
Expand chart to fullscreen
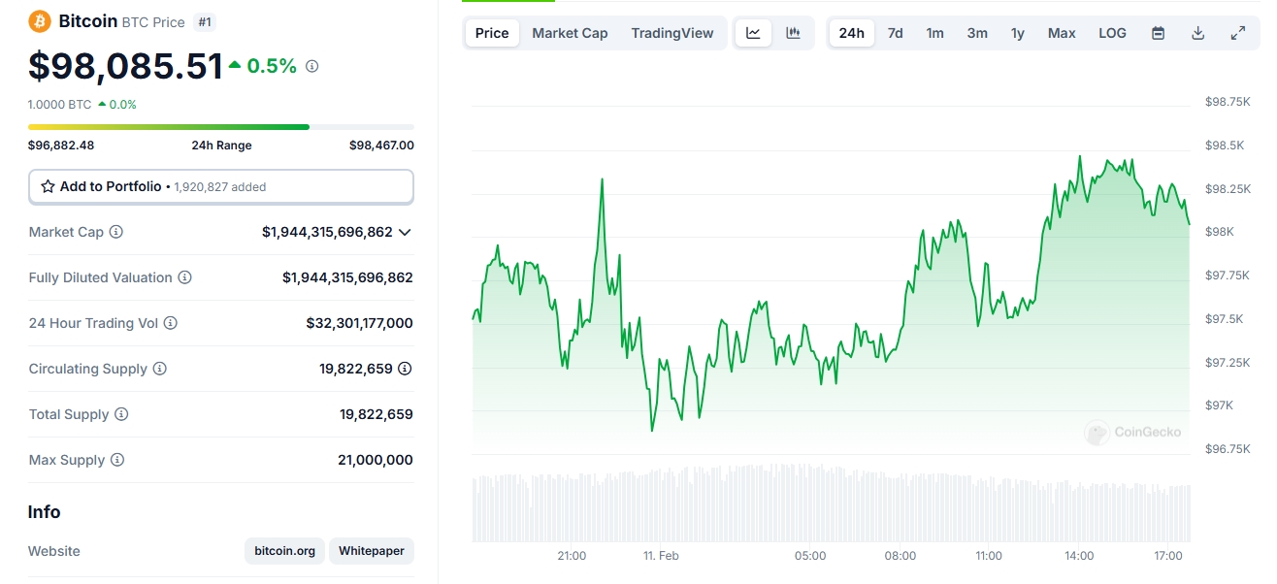(1237, 33)
